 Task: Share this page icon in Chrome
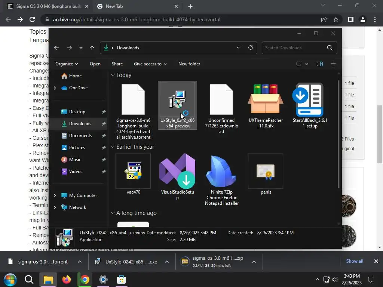pos(324,19)
